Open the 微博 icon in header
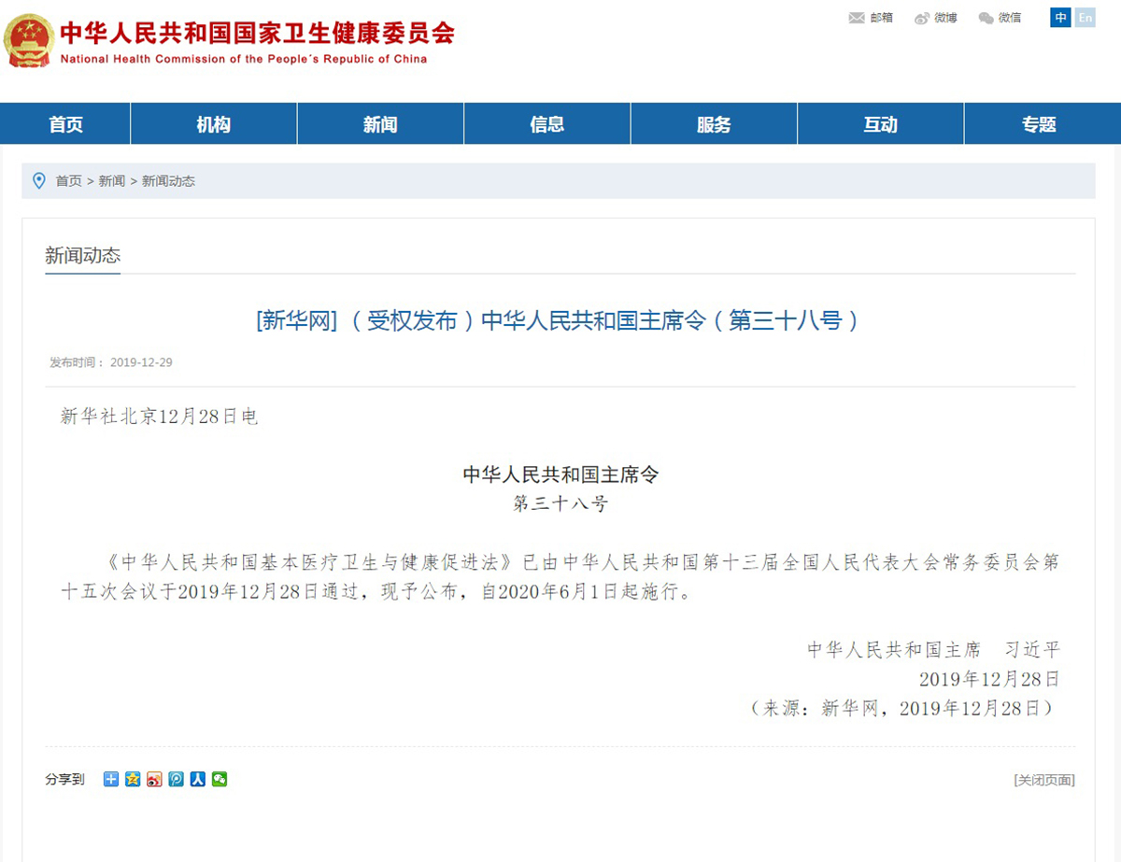Screen dimensions: 1121x862 pyautogui.click(x=923, y=18)
